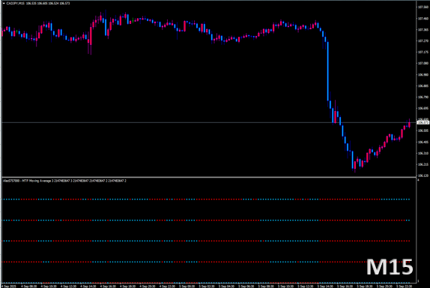Click the first dotted indicator row
Screen dimensions: 430x288
pos(206,199)
